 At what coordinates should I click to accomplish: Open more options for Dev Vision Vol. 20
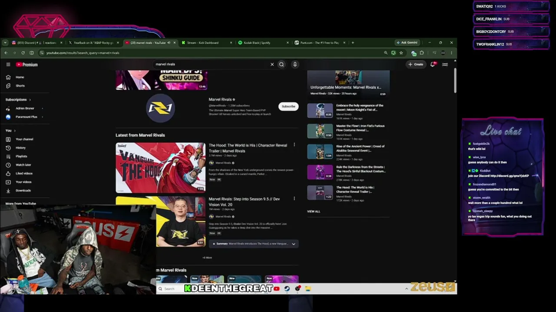(294, 198)
